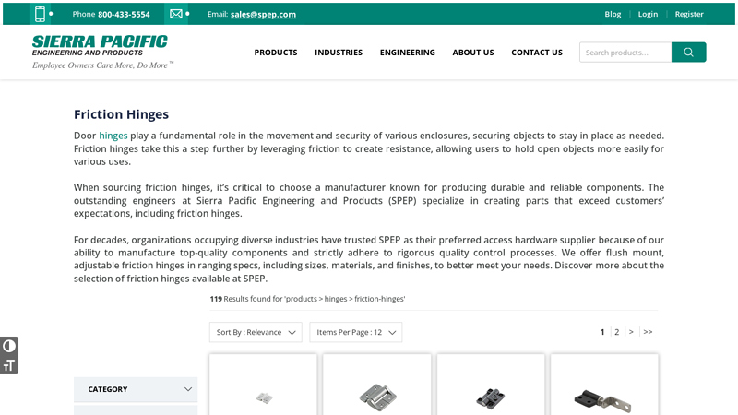The height and width of the screenshot is (415, 738).
Task: Click the magnifying glass search button
Action: pyautogui.click(x=688, y=53)
